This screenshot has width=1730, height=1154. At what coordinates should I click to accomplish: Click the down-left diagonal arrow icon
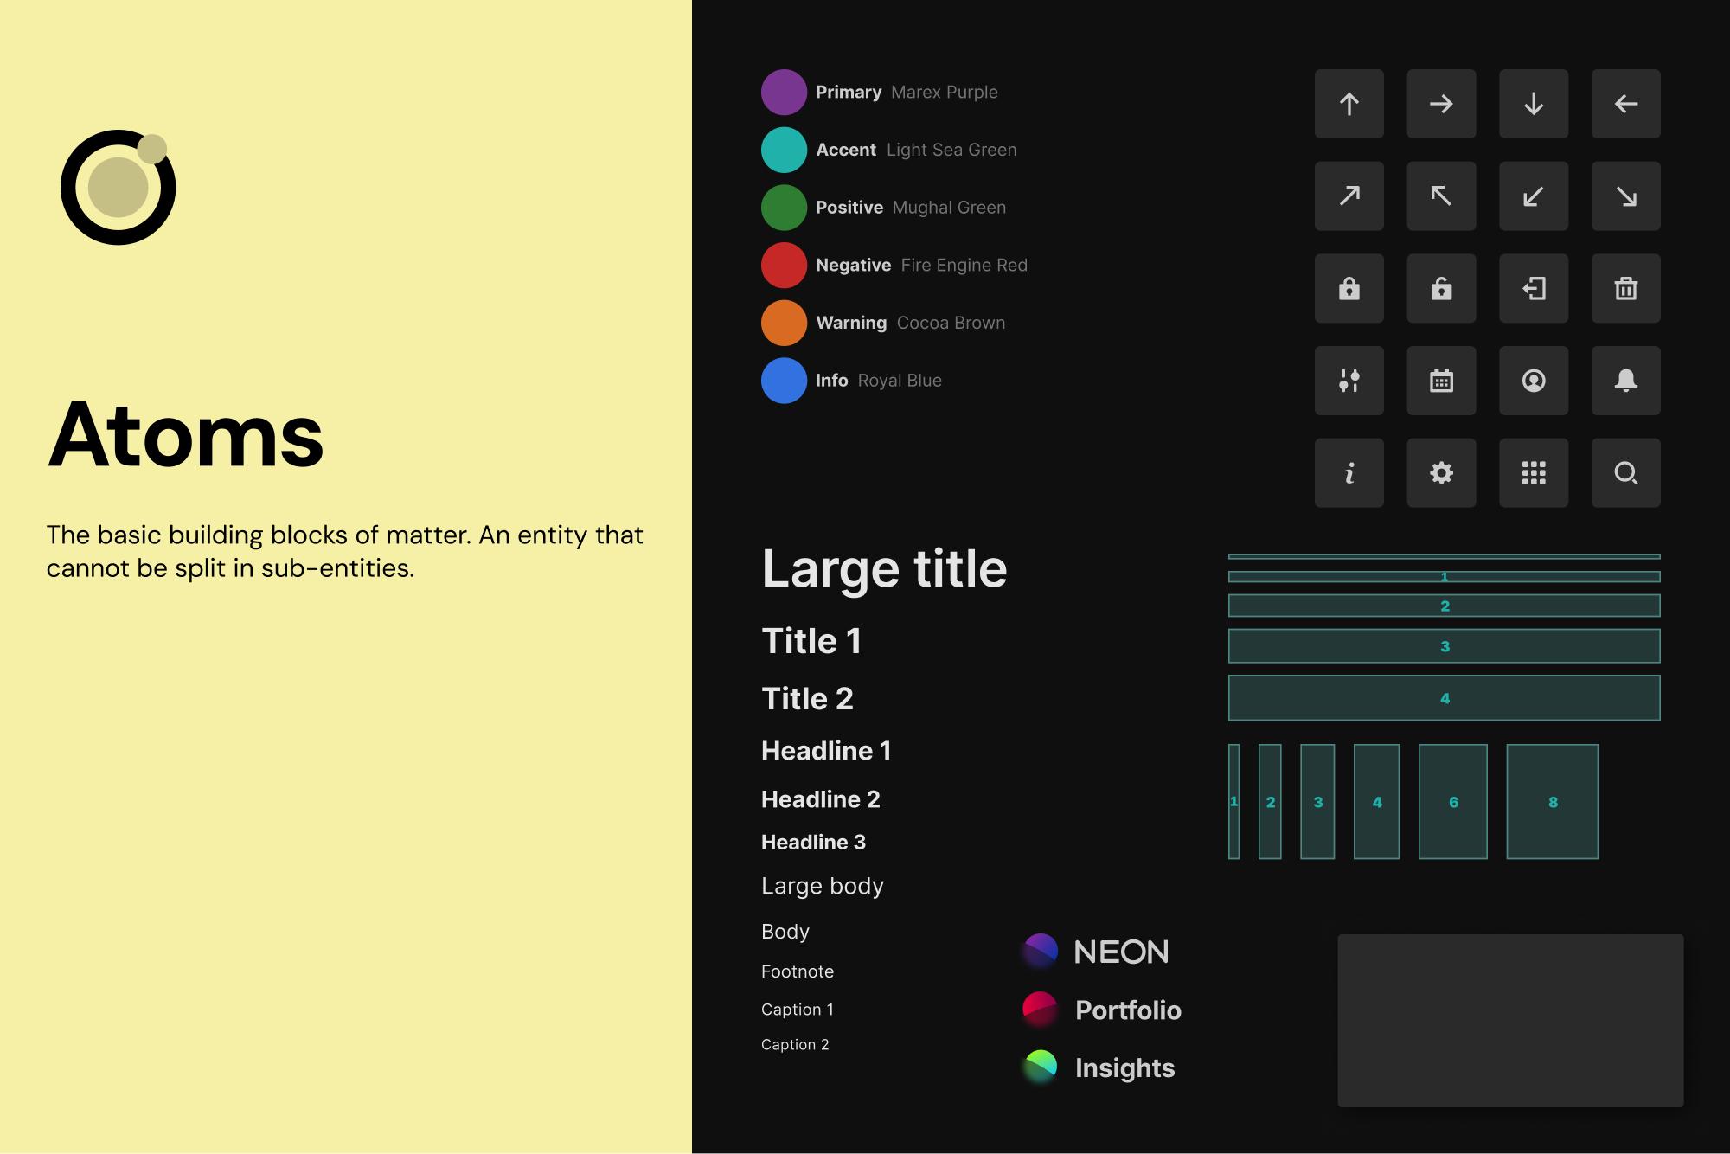point(1534,196)
